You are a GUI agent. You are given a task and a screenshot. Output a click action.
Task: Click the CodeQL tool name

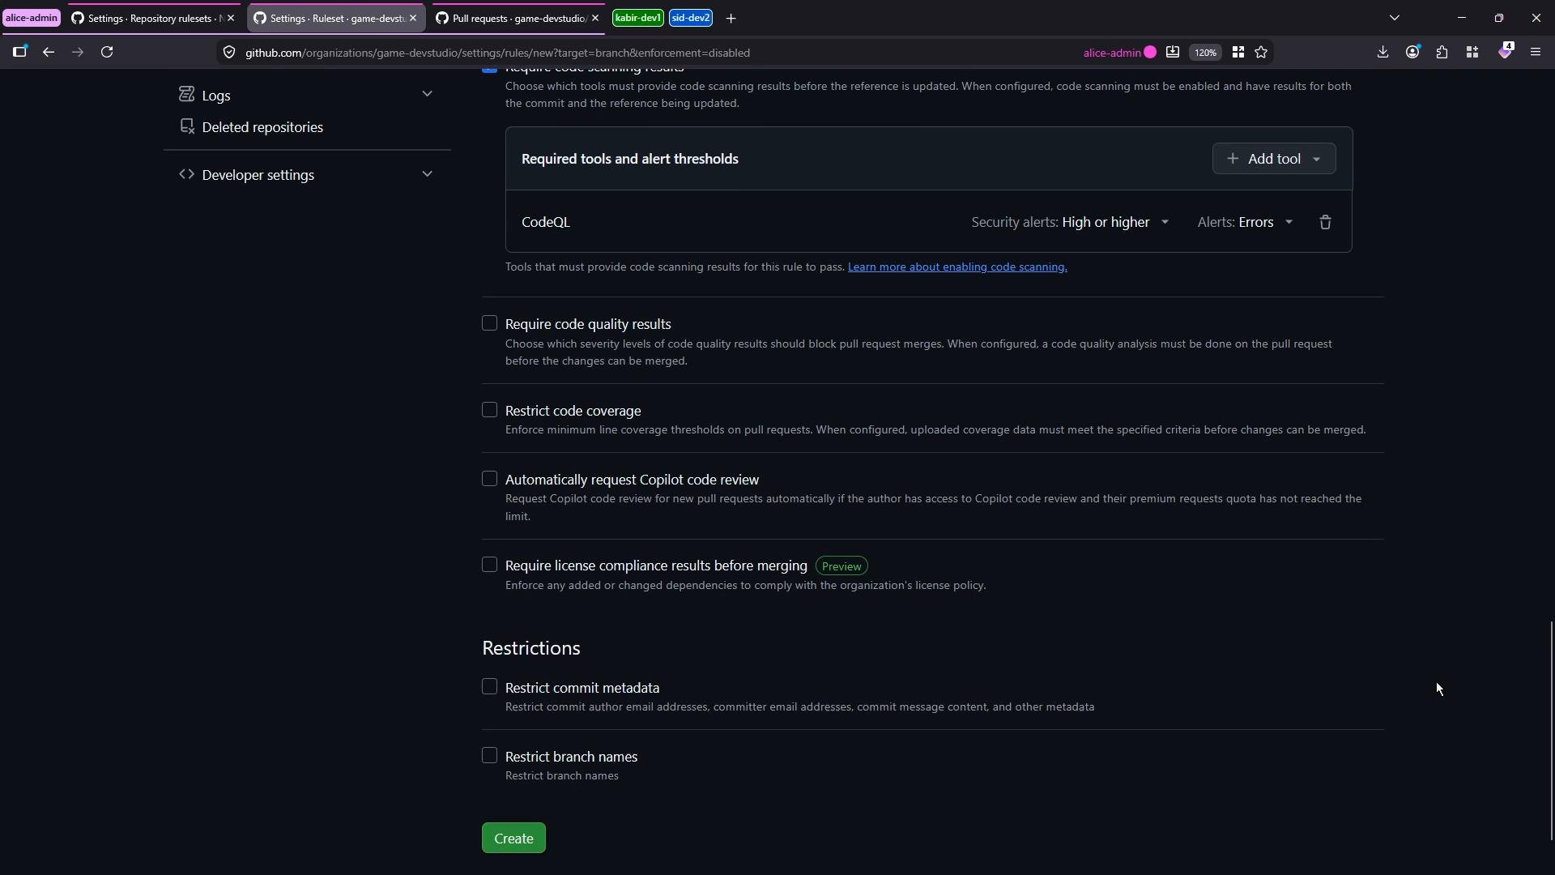point(546,222)
